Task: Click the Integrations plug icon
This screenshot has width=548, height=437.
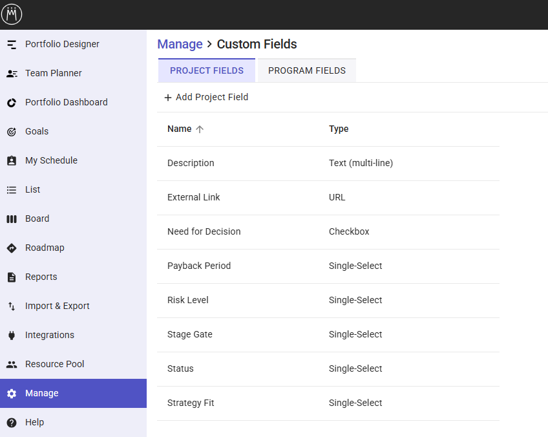Action: click(12, 336)
